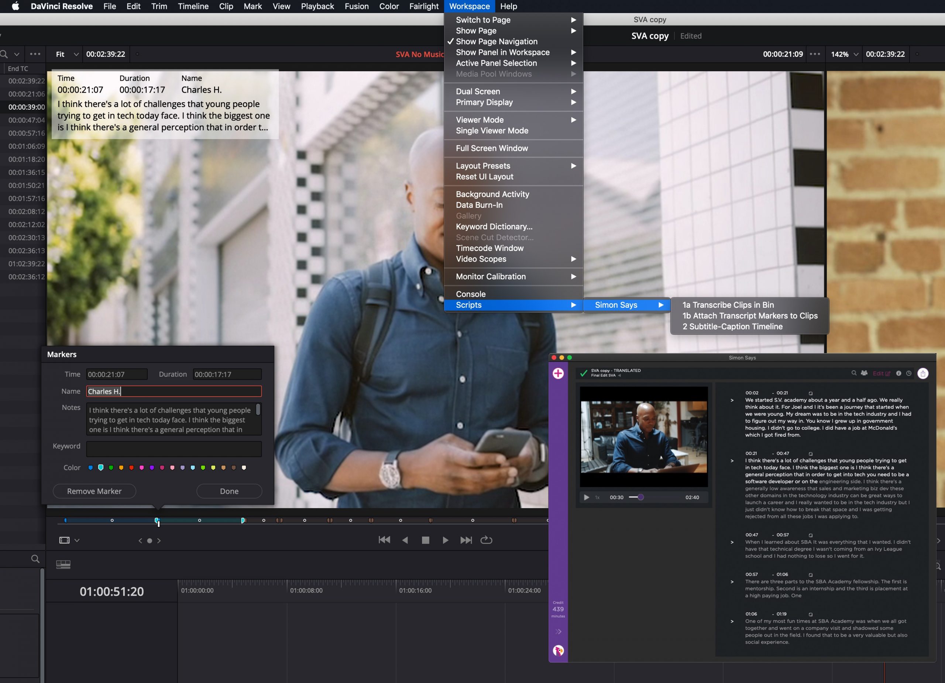The image size is (945, 683).
Task: Click the Remove Marker button
Action: 94,491
